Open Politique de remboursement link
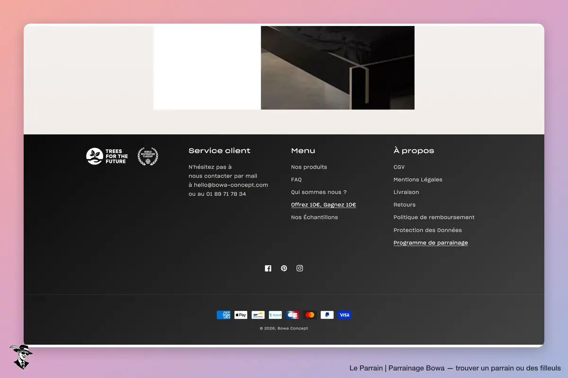The image size is (568, 378). point(434,217)
